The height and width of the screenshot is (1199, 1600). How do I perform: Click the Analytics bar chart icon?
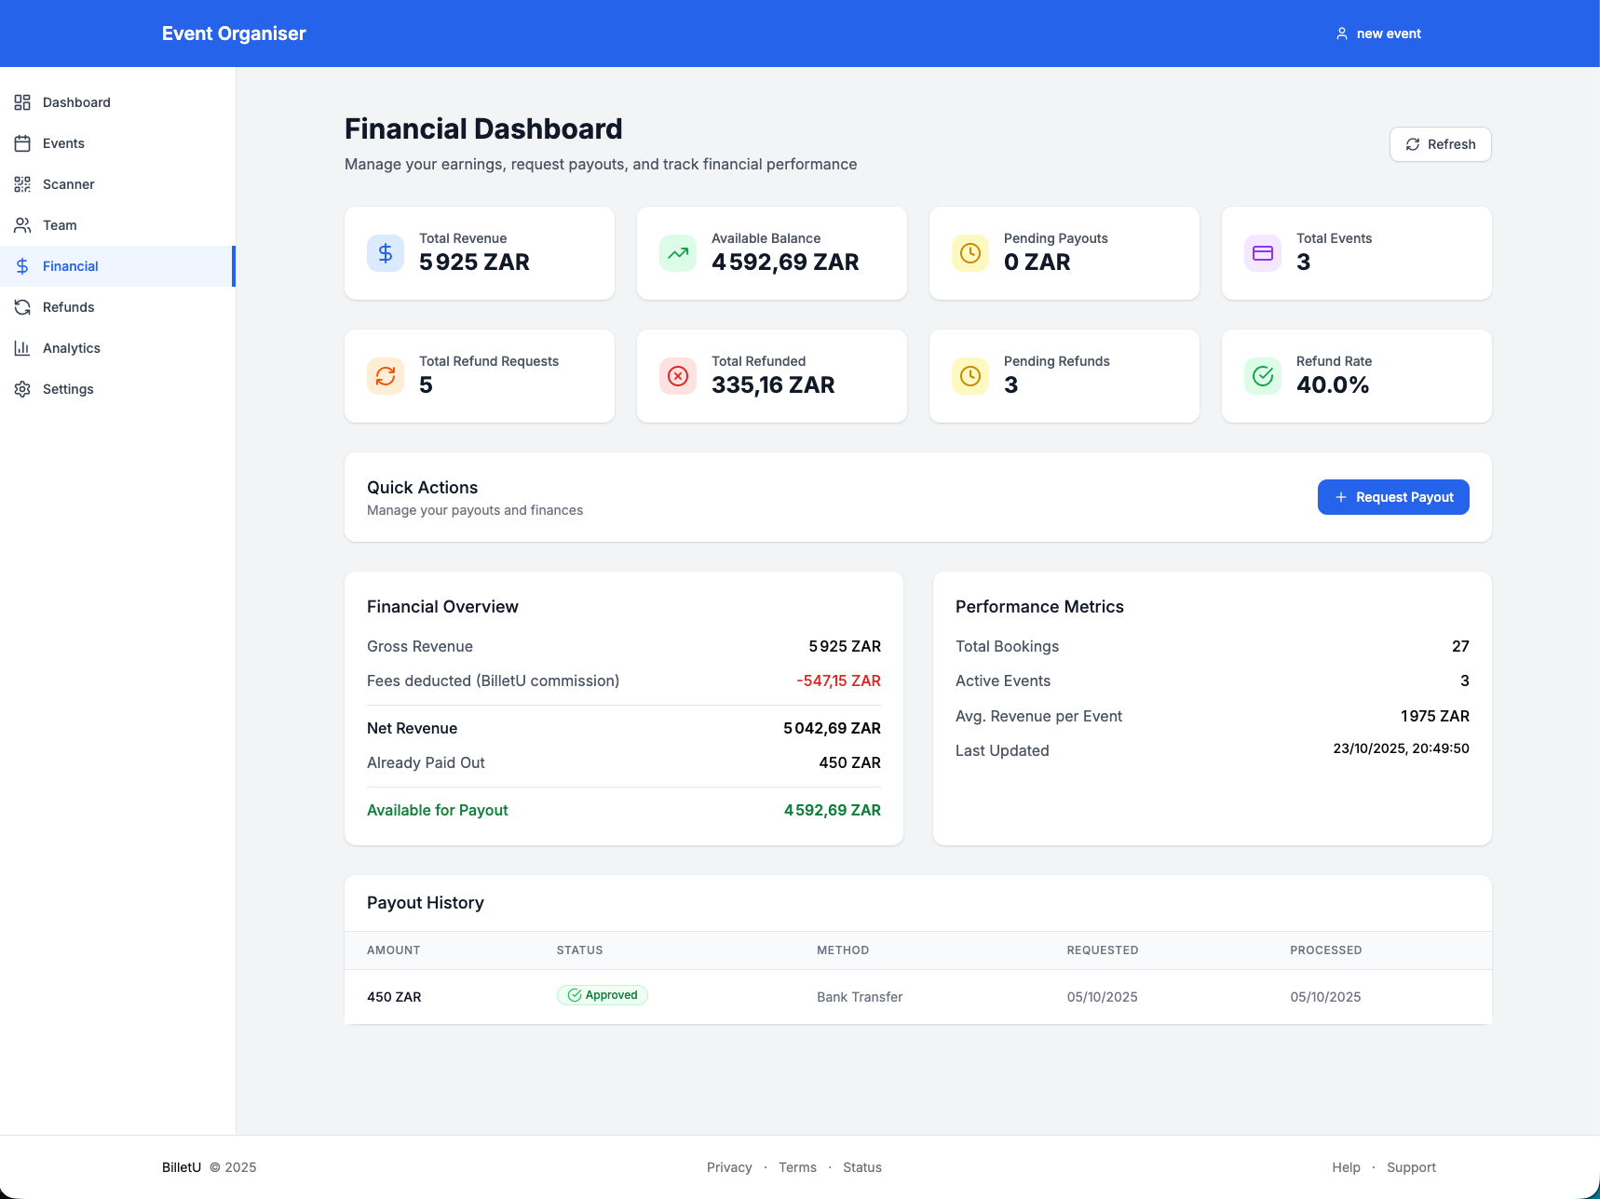(x=22, y=348)
